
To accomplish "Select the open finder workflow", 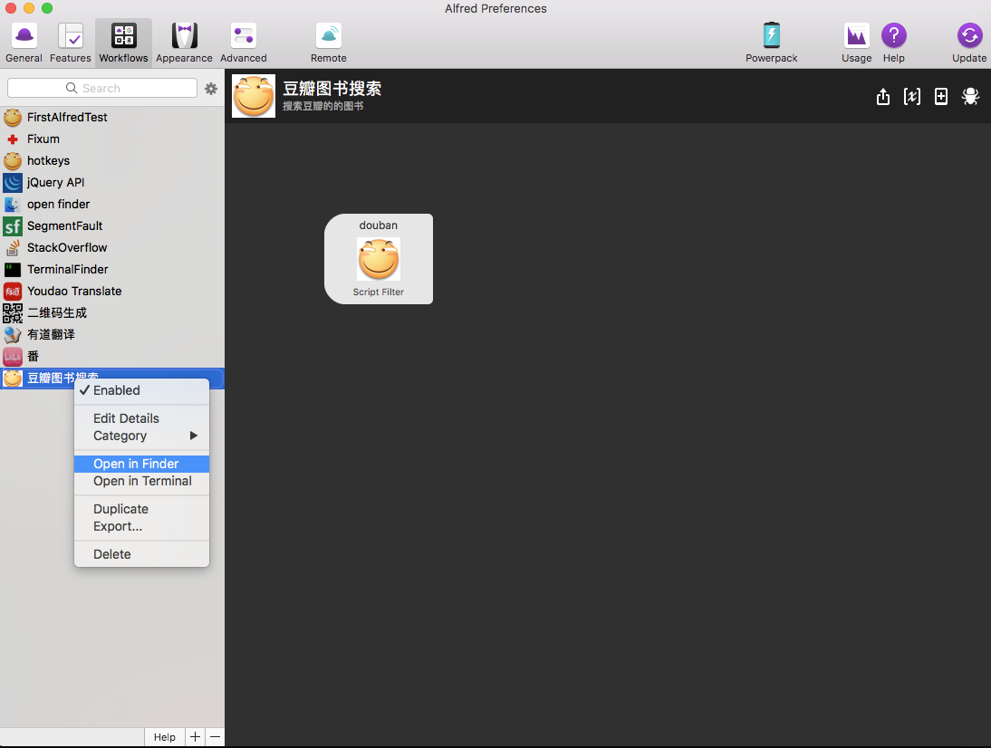I will pos(112,204).
